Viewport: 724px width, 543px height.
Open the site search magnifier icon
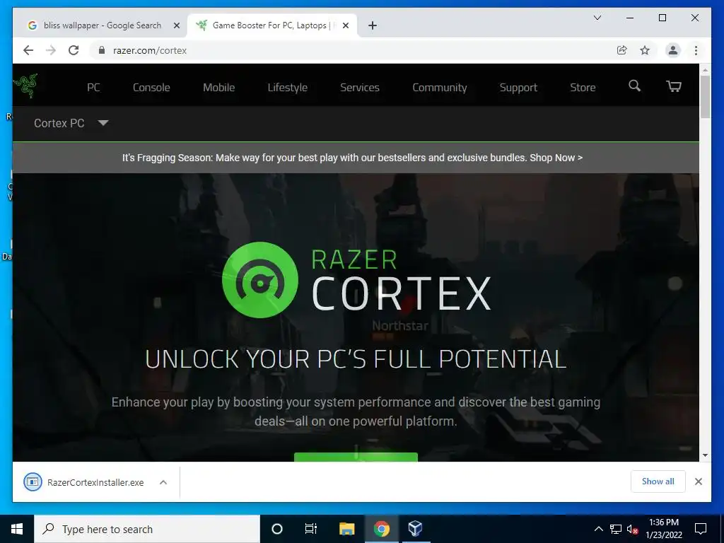click(634, 86)
